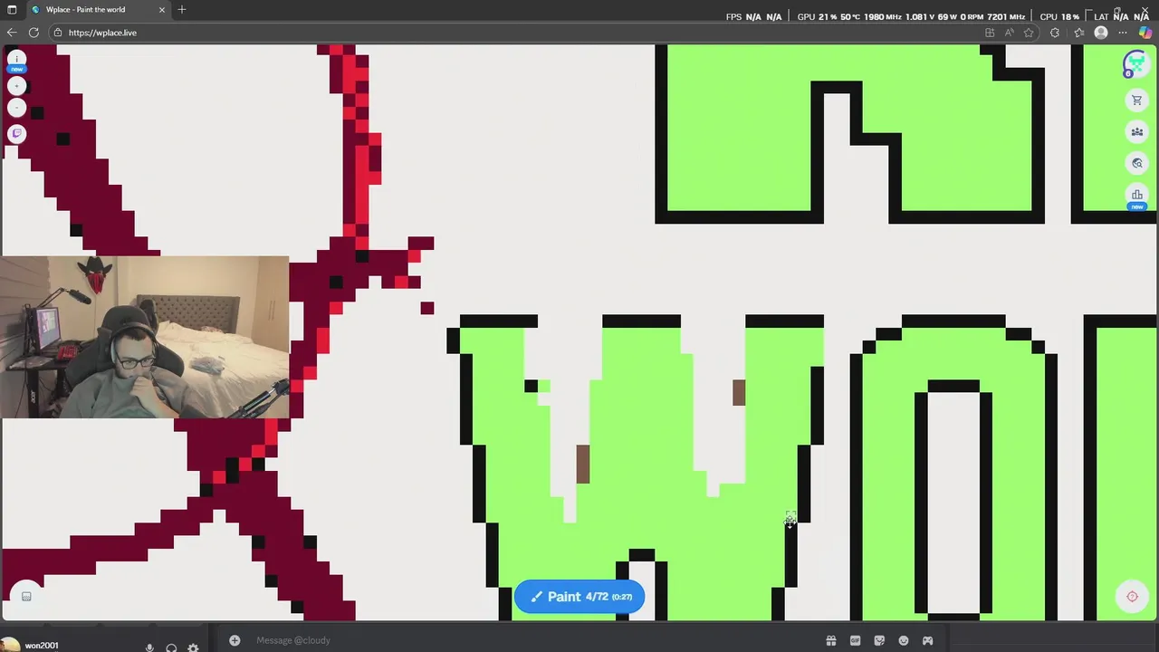
Task: Open the Favorites list icon
Action: point(1078,33)
